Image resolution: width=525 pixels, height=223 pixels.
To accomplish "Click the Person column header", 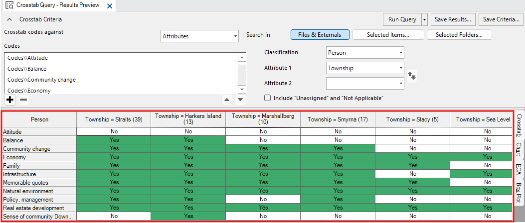I will [39, 119].
